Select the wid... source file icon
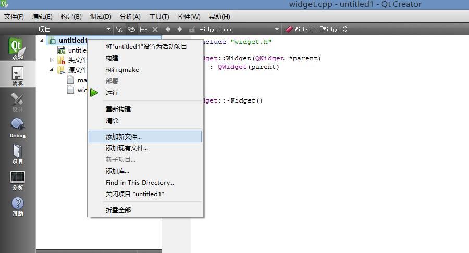The height and width of the screenshot is (253, 469). pos(70,90)
